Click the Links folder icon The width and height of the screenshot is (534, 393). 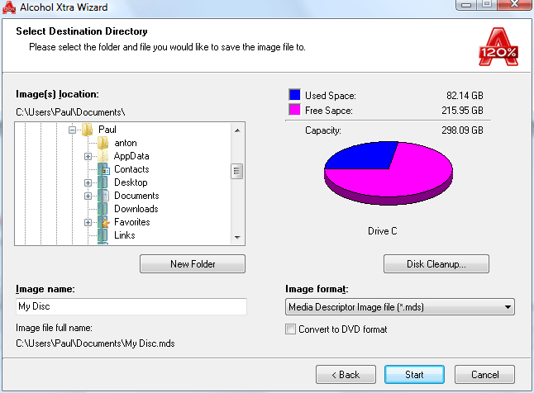(103, 235)
